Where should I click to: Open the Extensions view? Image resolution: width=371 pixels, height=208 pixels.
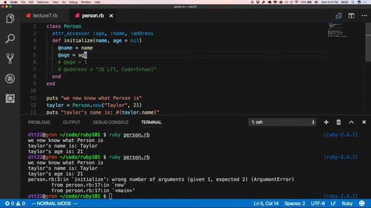pyautogui.click(x=10, y=98)
